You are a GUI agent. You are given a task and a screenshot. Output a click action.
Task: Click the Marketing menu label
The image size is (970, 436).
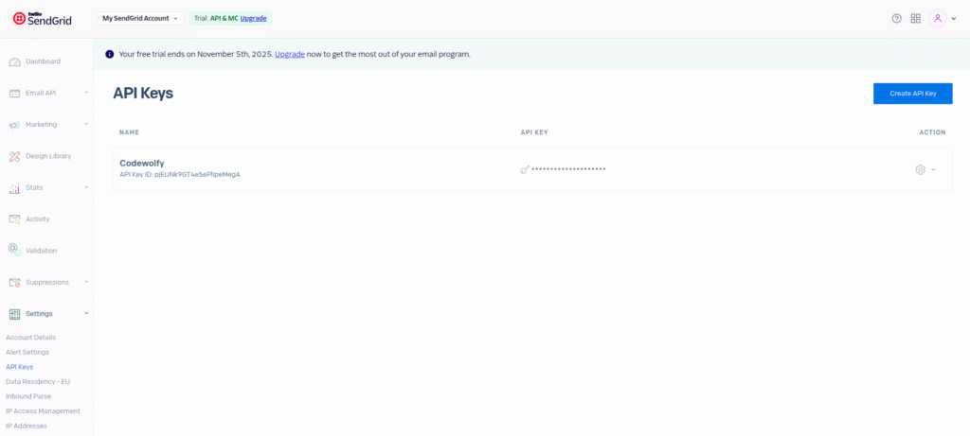[x=42, y=125]
